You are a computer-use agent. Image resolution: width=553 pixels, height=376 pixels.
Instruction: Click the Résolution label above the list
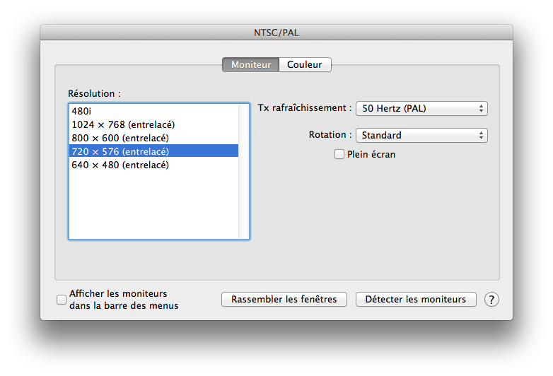pos(94,93)
